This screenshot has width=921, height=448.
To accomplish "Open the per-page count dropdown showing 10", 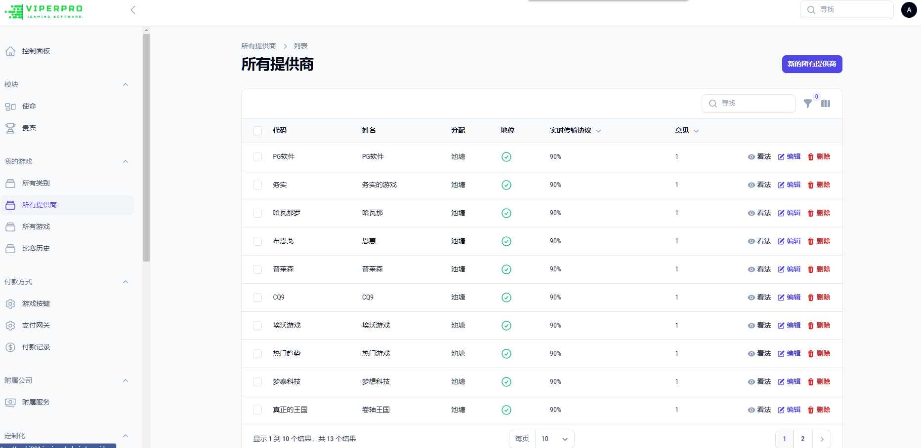I will [x=554, y=439].
